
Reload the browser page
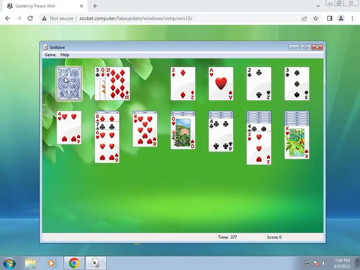tap(30, 18)
